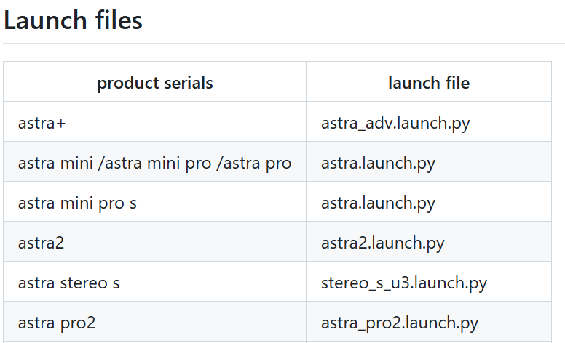The width and height of the screenshot is (565, 343).
Task: Click the product serials column header
Action: 154,83
